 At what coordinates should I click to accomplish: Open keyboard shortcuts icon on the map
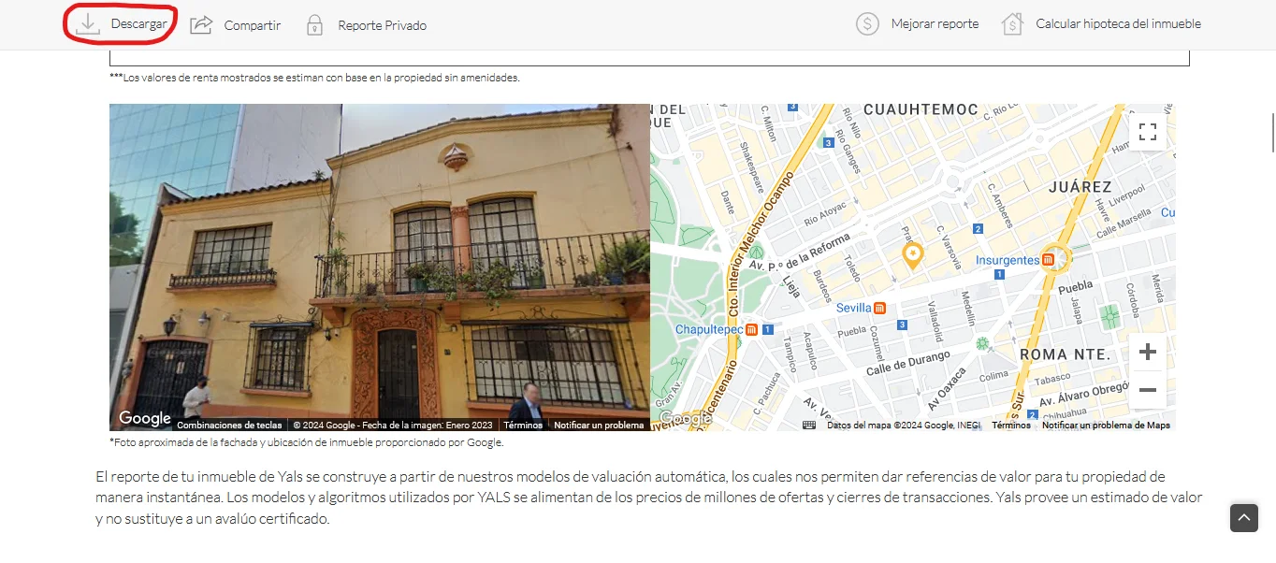point(809,425)
